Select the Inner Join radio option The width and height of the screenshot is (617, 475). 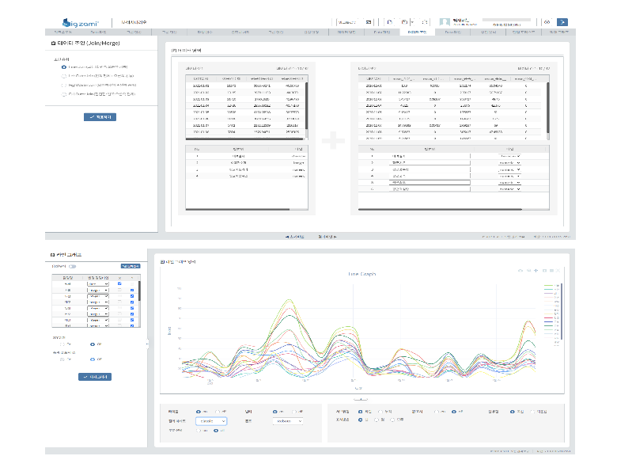[63, 67]
